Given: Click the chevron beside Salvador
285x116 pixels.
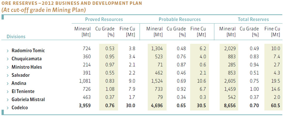Looking at the screenshot, I should (x=8, y=75).
